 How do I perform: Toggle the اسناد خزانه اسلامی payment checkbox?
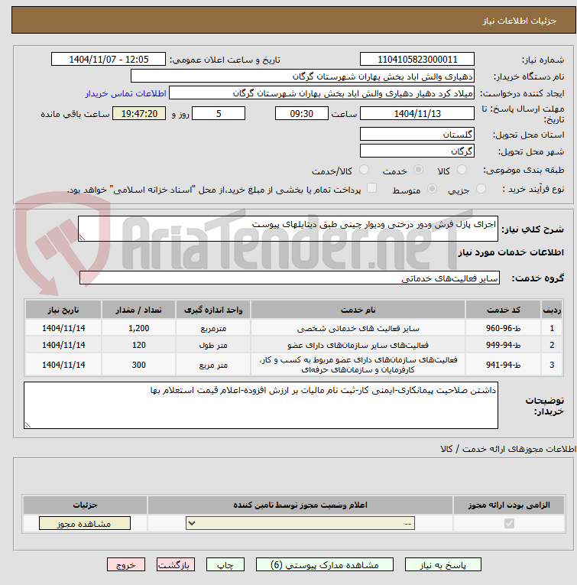click(371, 188)
